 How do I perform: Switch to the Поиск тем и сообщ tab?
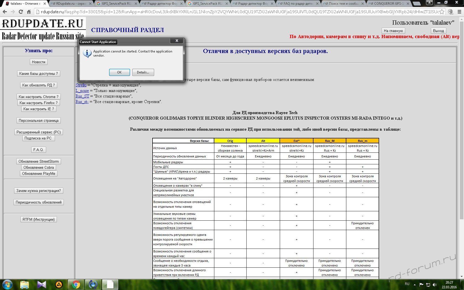[344, 4]
